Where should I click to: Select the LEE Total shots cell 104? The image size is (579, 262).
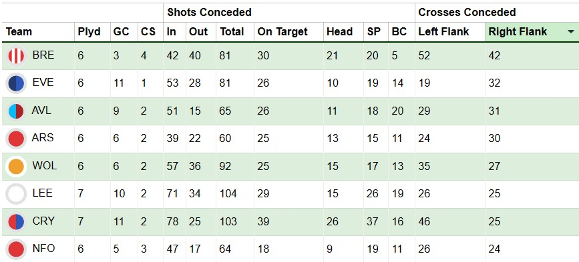click(x=228, y=193)
